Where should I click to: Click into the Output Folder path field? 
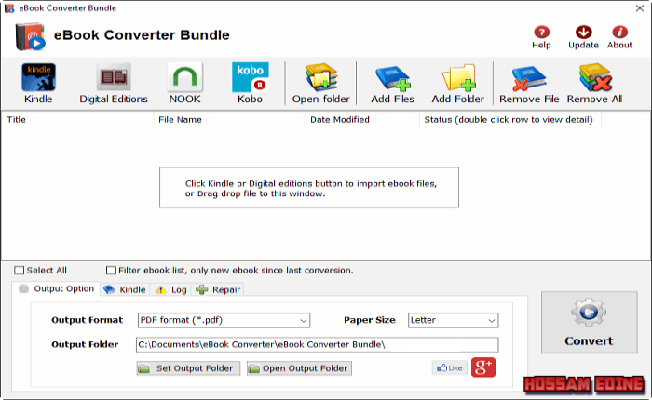(x=317, y=344)
